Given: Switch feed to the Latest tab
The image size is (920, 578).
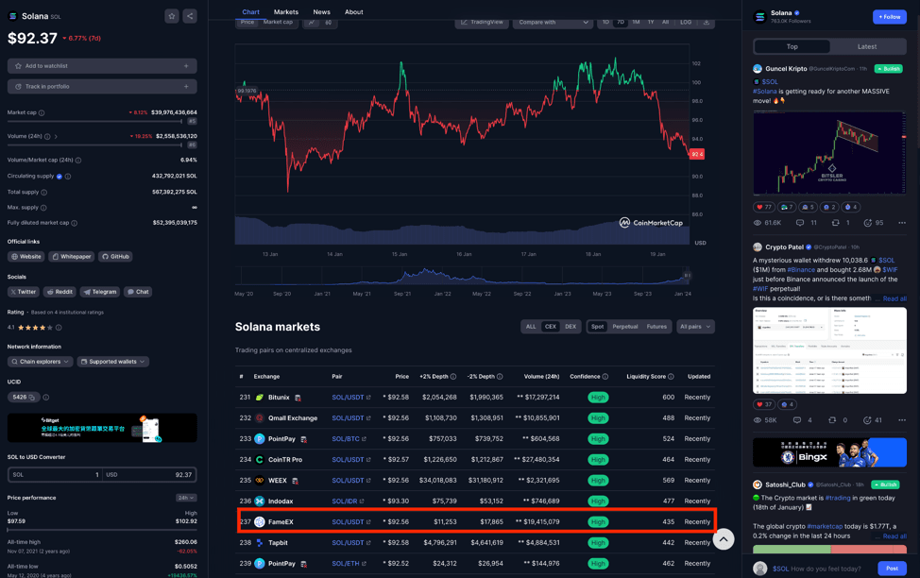Looking at the screenshot, I should coord(866,46).
